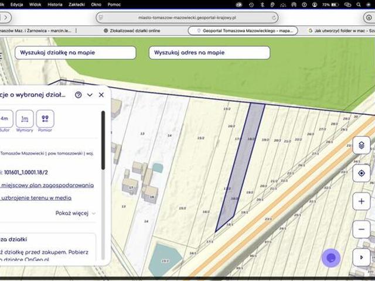375x281 pixels.
Task: Close the parcel information panel
Action: (x=101, y=95)
